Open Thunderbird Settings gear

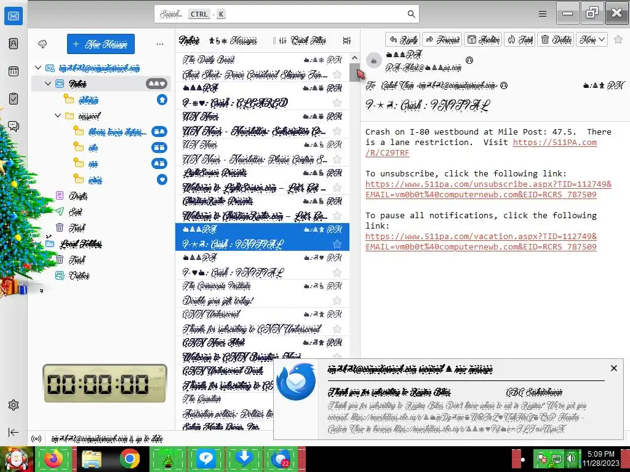[x=14, y=405]
